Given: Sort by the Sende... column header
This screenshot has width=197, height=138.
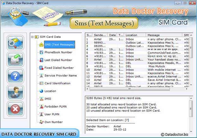Looking at the screenshot, I should pos(100,35).
